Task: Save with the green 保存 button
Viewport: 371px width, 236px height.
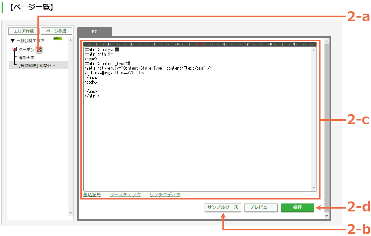Action: point(297,207)
